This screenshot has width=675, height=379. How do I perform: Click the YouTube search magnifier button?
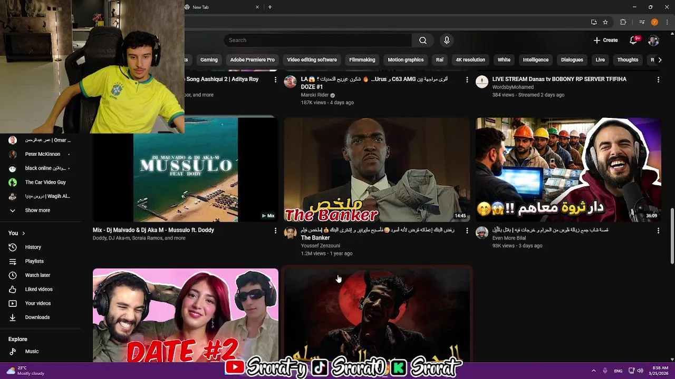pyautogui.click(x=423, y=41)
